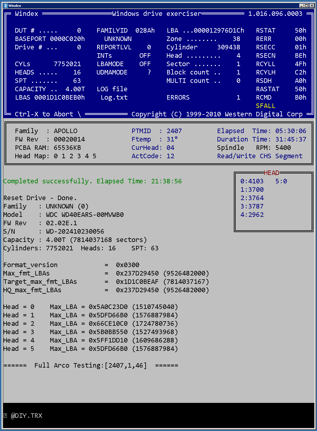Select the Read/Write CHS Segment label
317x431 pixels.
[x=260, y=156]
